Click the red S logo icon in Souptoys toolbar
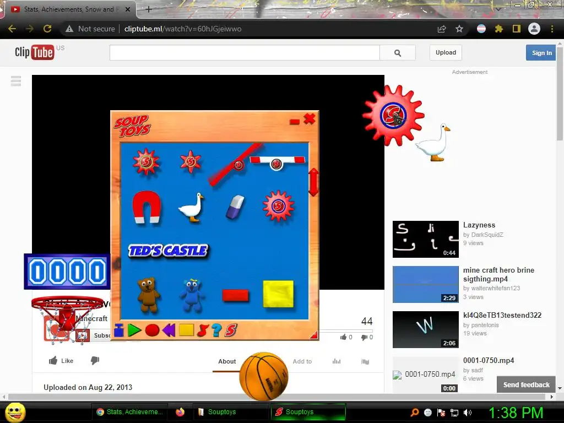 (231, 330)
